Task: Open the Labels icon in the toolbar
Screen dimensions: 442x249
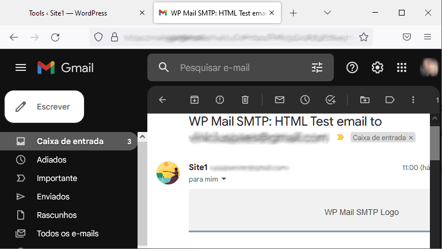Action: click(x=390, y=100)
